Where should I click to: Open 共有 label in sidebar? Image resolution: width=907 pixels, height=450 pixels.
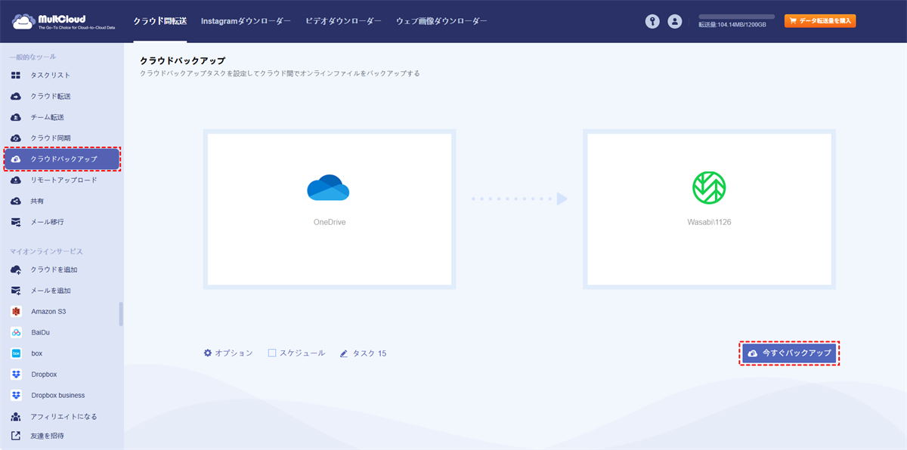click(x=38, y=202)
